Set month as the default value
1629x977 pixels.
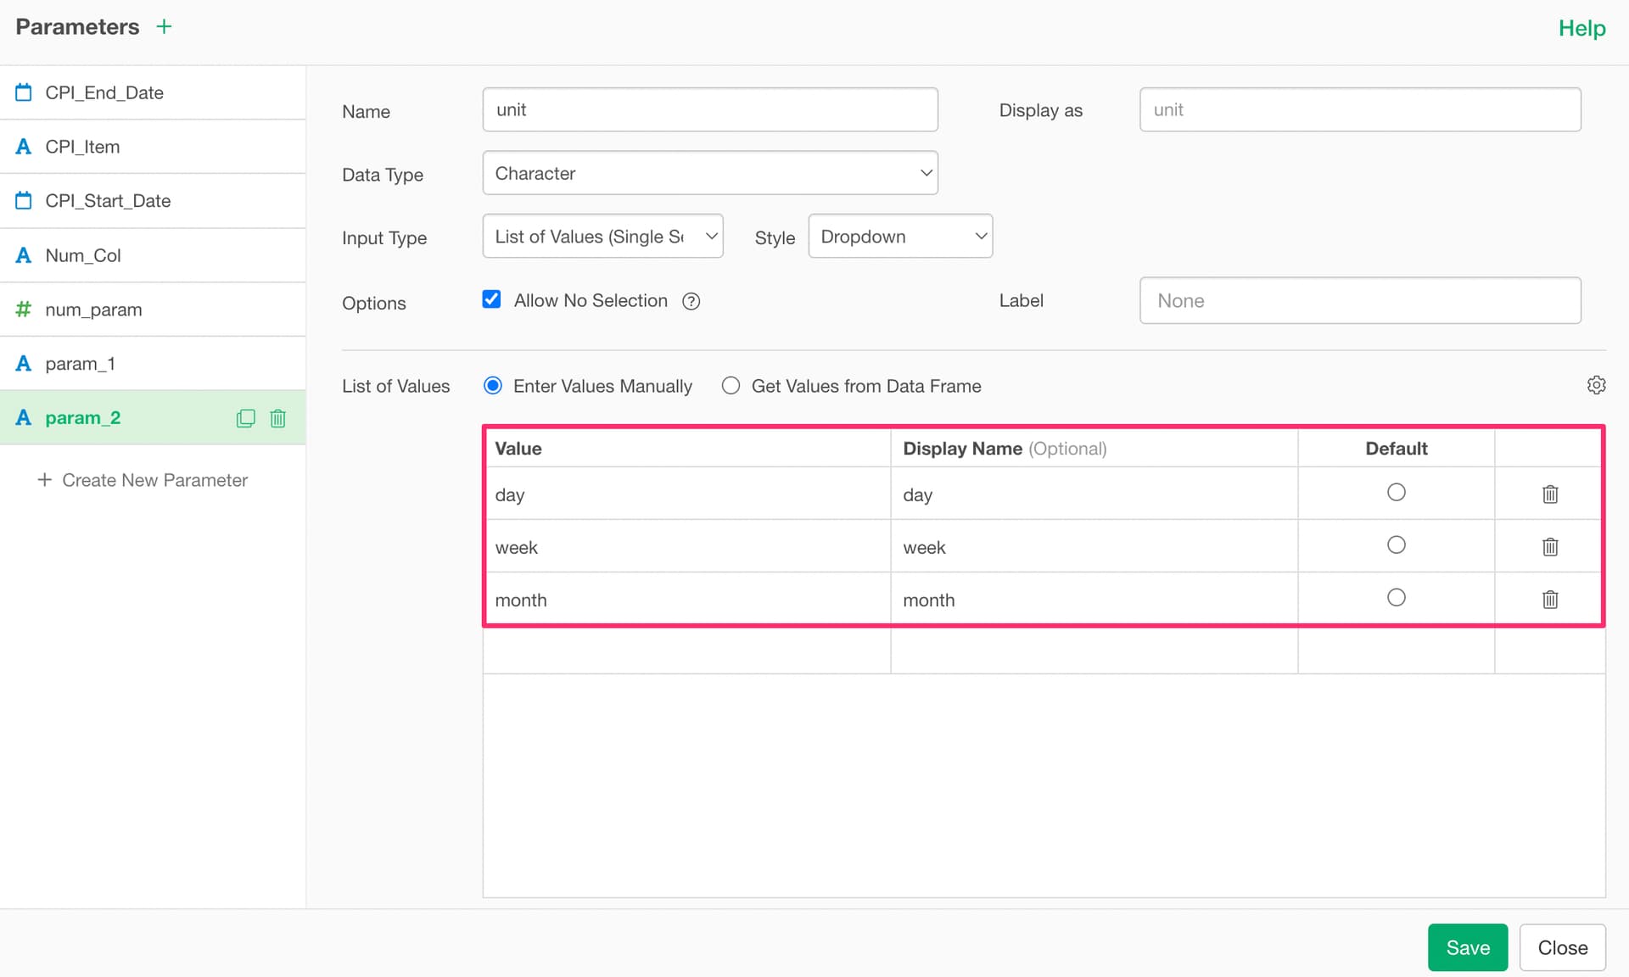[x=1397, y=598]
